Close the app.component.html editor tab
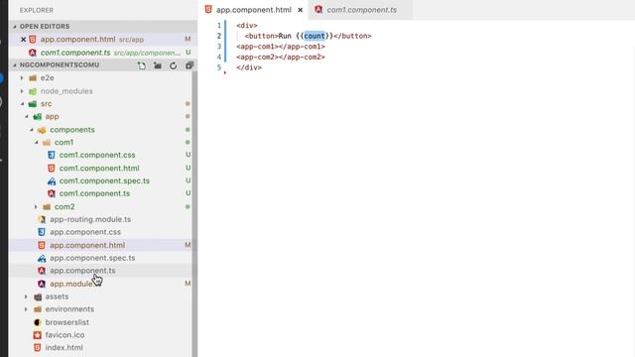This screenshot has width=635, height=357. (x=300, y=10)
